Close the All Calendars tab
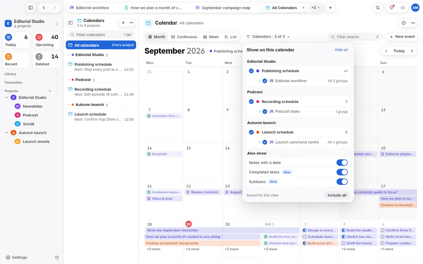 (x=303, y=8)
